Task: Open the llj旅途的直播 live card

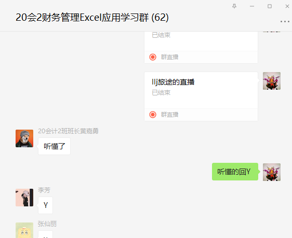Action: [201, 96]
